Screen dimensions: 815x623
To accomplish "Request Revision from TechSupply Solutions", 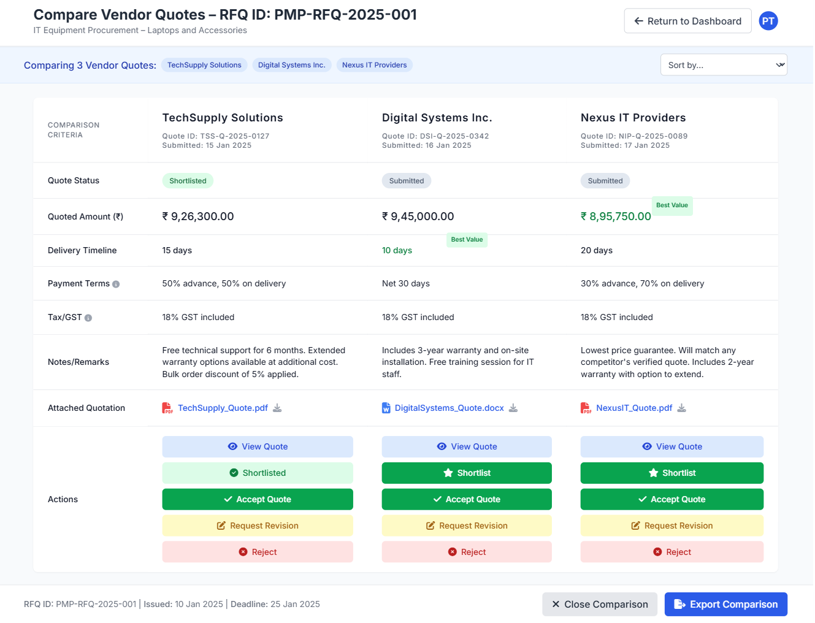I will [x=258, y=526].
